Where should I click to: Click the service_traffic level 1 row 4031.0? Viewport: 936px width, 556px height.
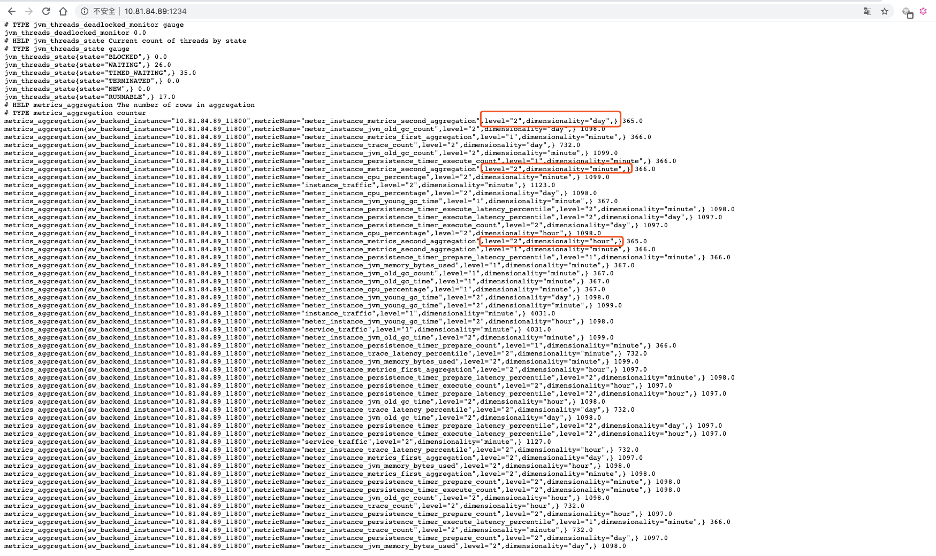(278, 329)
